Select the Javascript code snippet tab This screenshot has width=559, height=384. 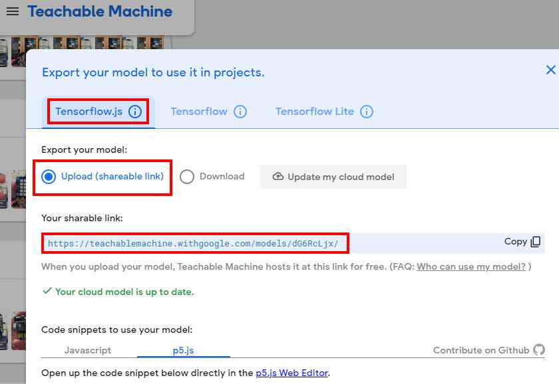[88, 350]
